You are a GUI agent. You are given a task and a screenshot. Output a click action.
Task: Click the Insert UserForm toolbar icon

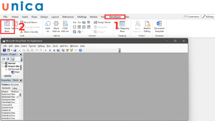coord(9,50)
